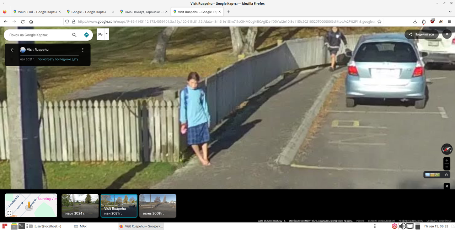
Task: Zoom out with the minus button
Action: click(447, 167)
